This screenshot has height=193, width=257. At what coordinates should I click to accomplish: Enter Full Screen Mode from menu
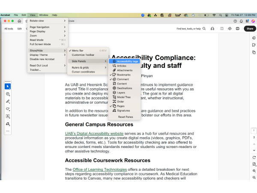pos(48,44)
